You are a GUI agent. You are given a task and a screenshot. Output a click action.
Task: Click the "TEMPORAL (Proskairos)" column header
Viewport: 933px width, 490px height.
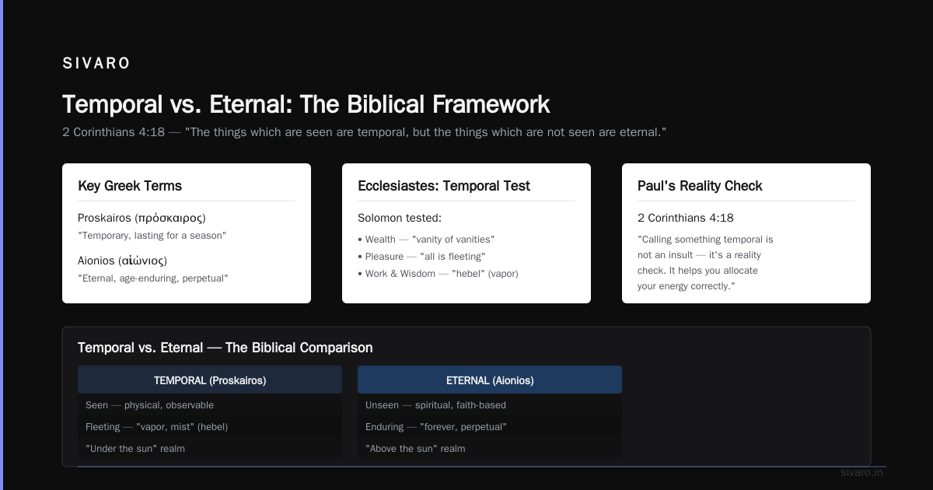210,380
